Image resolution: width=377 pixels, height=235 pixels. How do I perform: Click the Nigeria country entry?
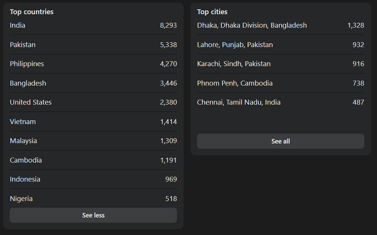tap(93, 199)
